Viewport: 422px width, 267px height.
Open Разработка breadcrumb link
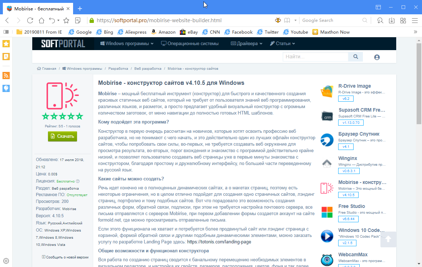118,69
